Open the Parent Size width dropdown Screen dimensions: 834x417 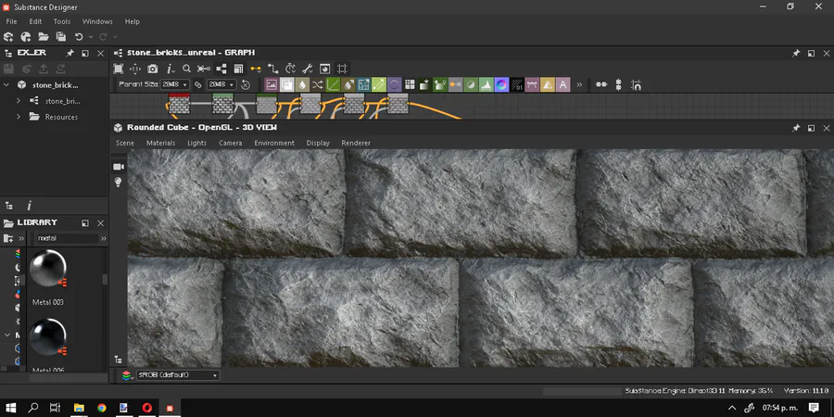click(176, 84)
